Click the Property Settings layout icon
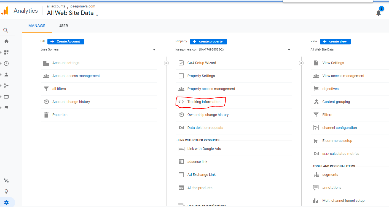 pyautogui.click(x=181, y=76)
